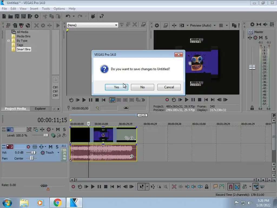277x208 pixels.
Task: Open the edit tool selector dropdown arrow
Action: (147, 187)
